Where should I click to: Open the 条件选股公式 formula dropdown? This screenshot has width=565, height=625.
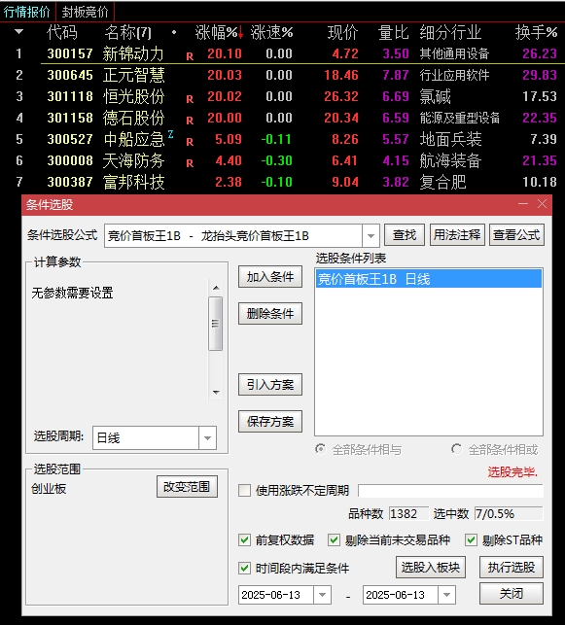tap(371, 236)
